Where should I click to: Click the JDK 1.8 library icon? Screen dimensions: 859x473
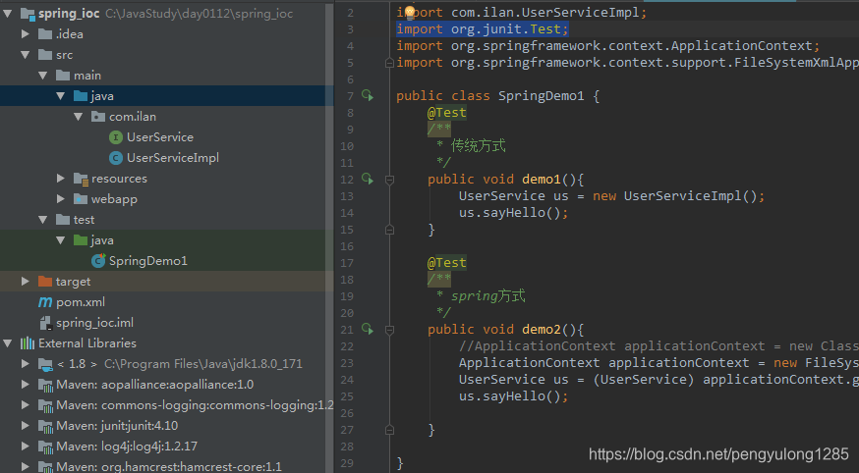coord(45,364)
